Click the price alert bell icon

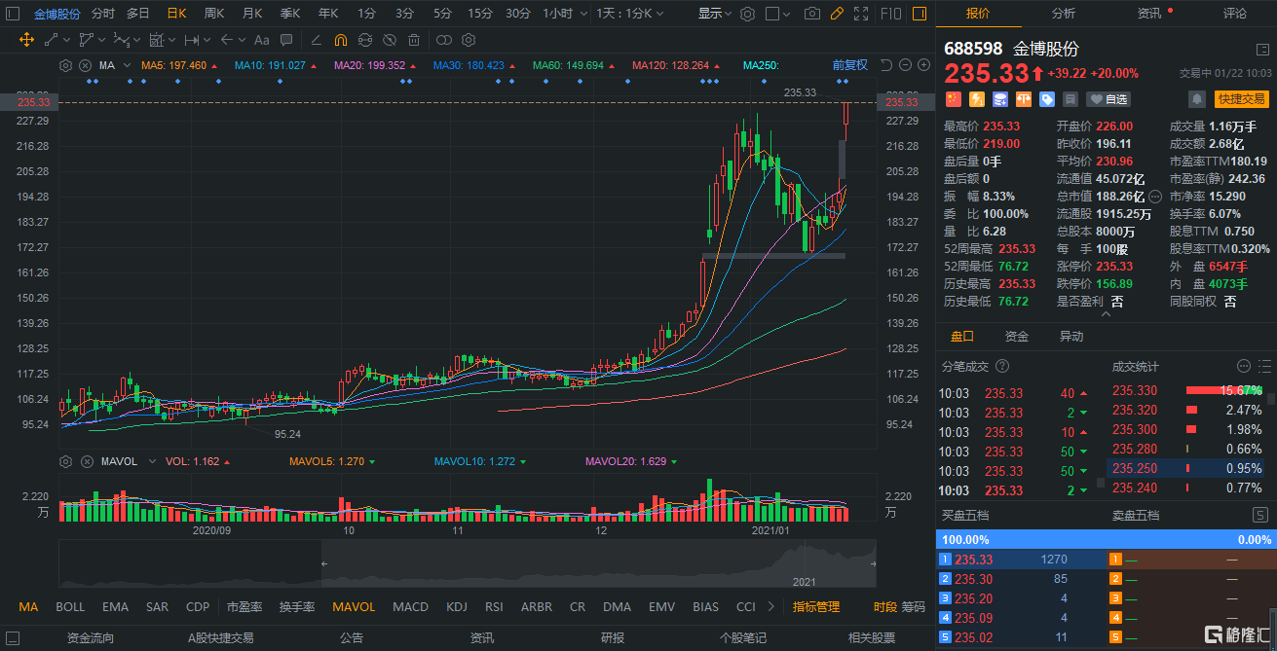[1196, 99]
